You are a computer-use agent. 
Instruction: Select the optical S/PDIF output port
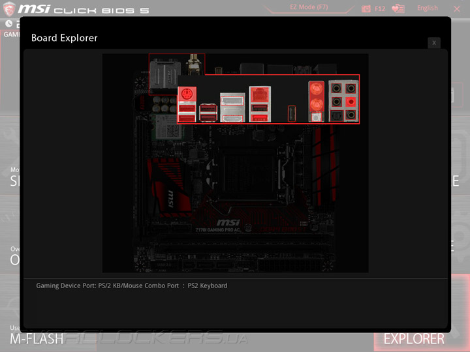(336, 115)
